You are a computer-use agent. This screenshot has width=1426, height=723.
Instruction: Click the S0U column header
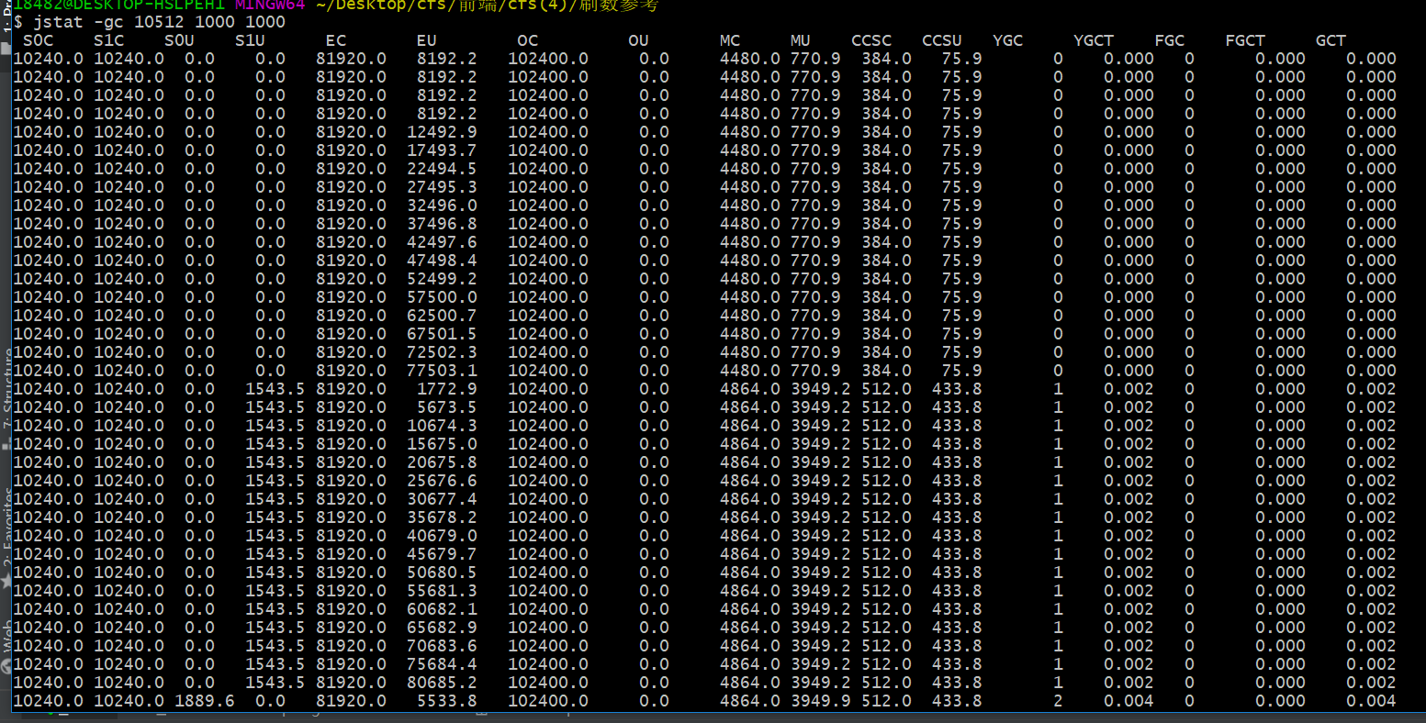[180, 40]
